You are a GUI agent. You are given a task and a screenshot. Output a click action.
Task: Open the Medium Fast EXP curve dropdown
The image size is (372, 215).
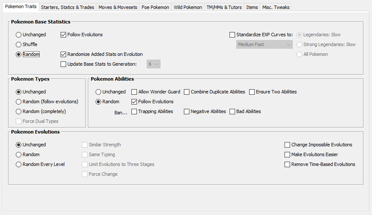pos(264,44)
